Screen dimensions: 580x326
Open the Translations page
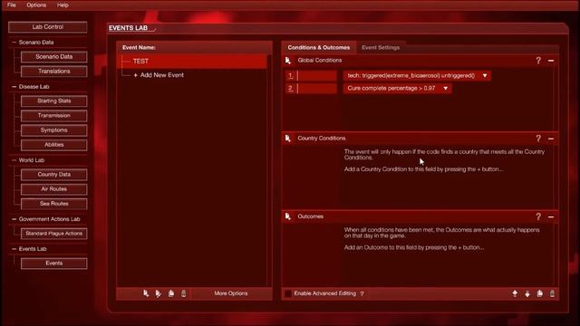click(54, 72)
